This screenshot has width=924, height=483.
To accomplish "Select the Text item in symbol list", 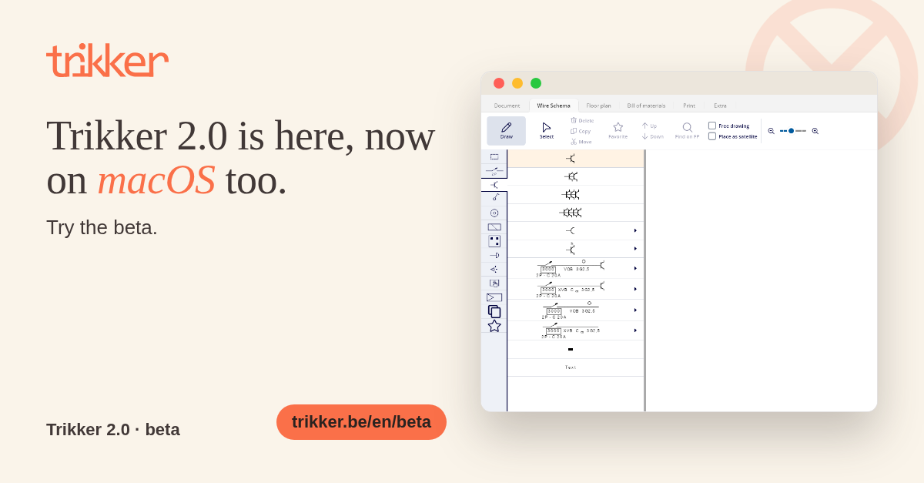I will 571,367.
